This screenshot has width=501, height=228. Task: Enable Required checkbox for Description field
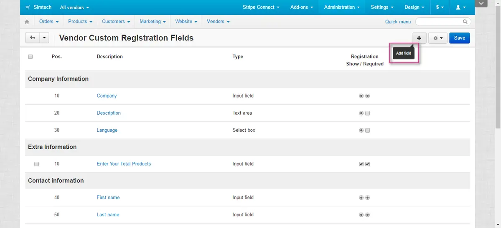[x=368, y=113]
